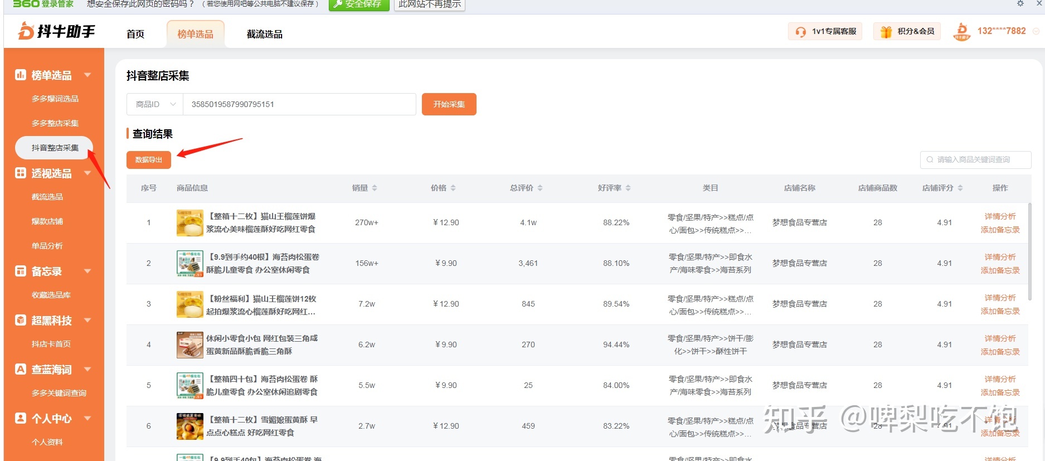Open thumbnail of 整箱四十包 海苔肉松蛋卷 in row 5

click(x=190, y=386)
